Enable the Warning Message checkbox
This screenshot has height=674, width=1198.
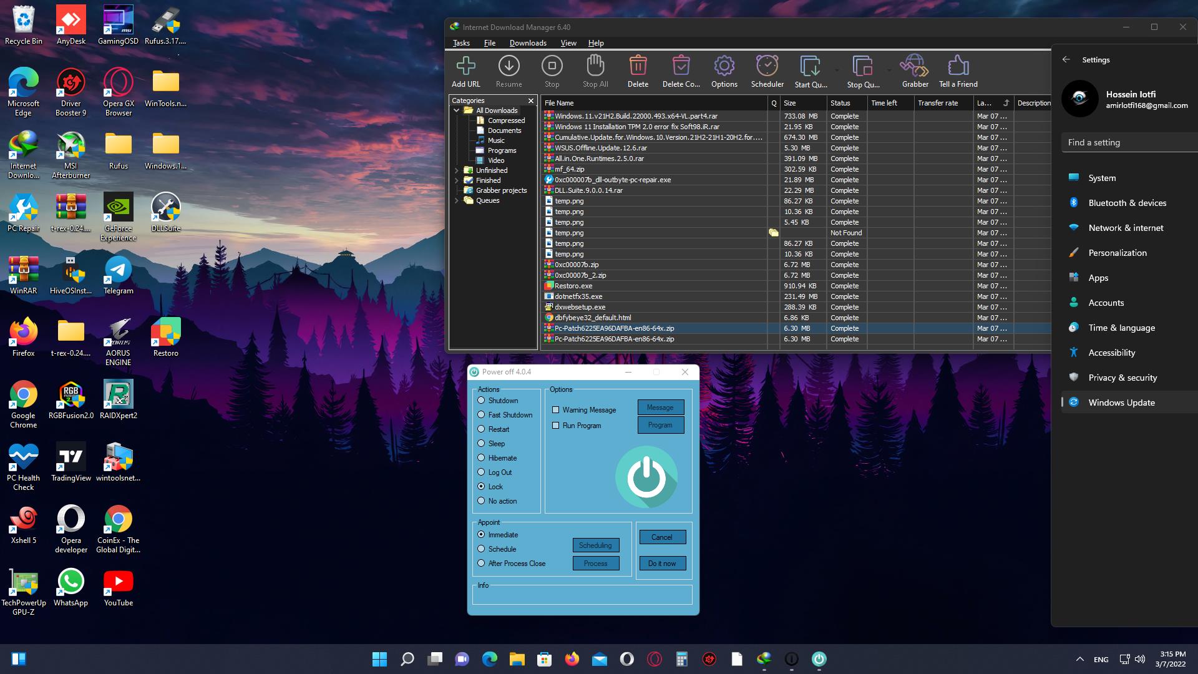pos(555,410)
